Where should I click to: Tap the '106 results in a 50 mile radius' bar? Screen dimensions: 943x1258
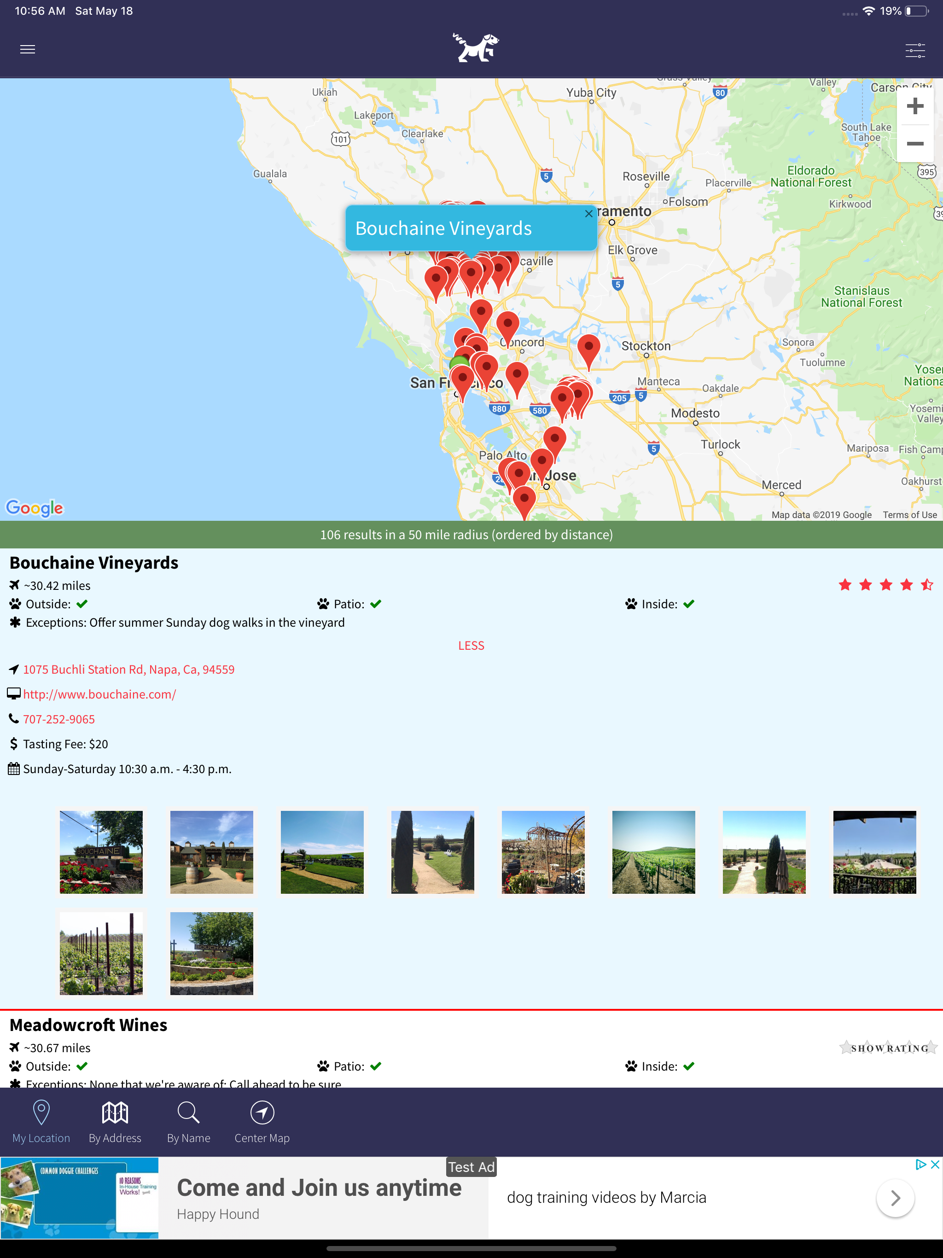[x=471, y=535]
